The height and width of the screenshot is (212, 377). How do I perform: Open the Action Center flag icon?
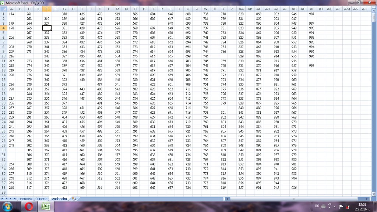[341, 206]
